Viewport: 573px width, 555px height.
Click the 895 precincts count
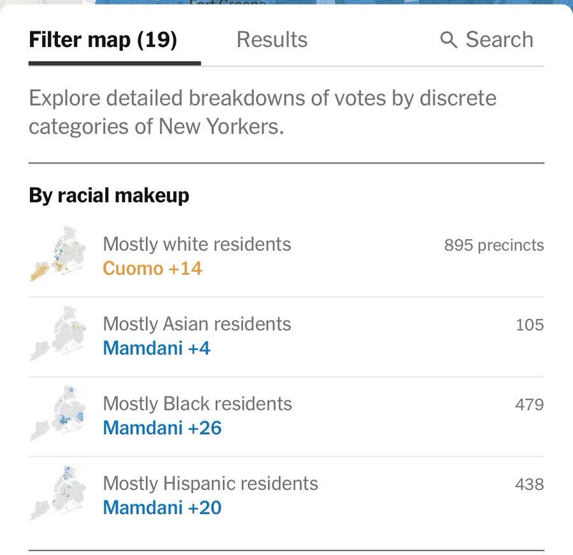click(x=493, y=245)
